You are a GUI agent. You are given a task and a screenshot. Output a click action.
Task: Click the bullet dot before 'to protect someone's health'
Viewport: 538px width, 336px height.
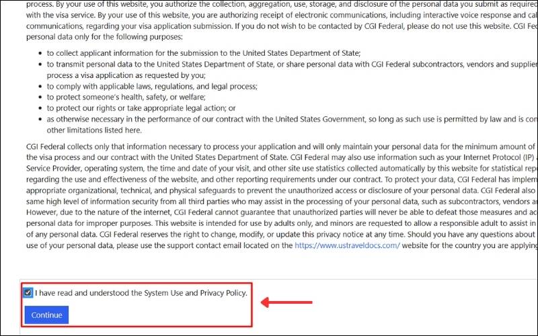coord(40,97)
